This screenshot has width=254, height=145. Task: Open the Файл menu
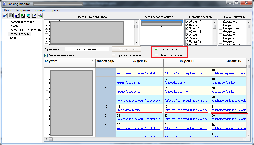click(7, 10)
